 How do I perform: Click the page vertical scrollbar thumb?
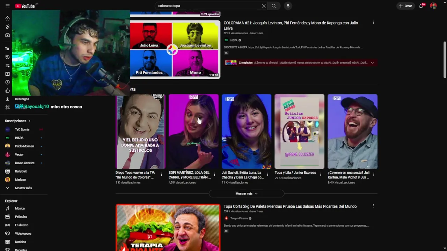point(445,60)
